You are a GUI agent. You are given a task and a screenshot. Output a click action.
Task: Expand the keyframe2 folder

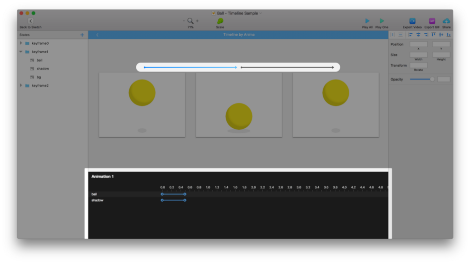click(x=21, y=86)
